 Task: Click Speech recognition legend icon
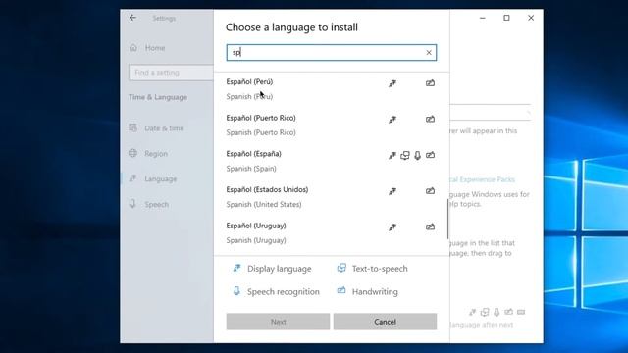click(x=236, y=291)
